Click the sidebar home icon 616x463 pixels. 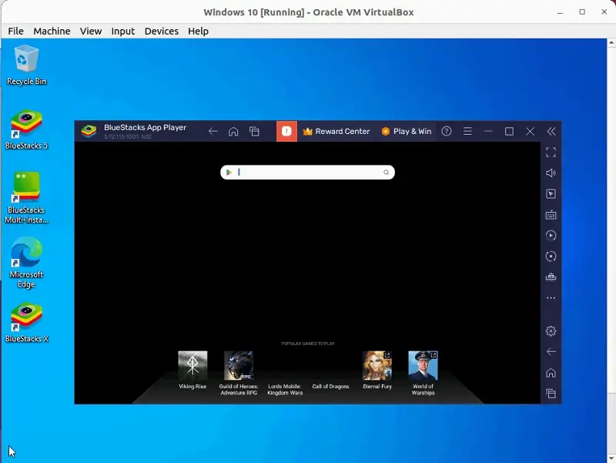click(551, 373)
